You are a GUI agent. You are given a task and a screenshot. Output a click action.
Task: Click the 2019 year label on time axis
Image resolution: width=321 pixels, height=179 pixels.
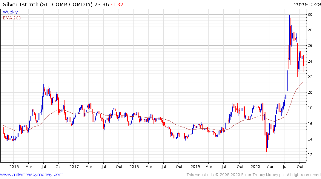(195, 166)
